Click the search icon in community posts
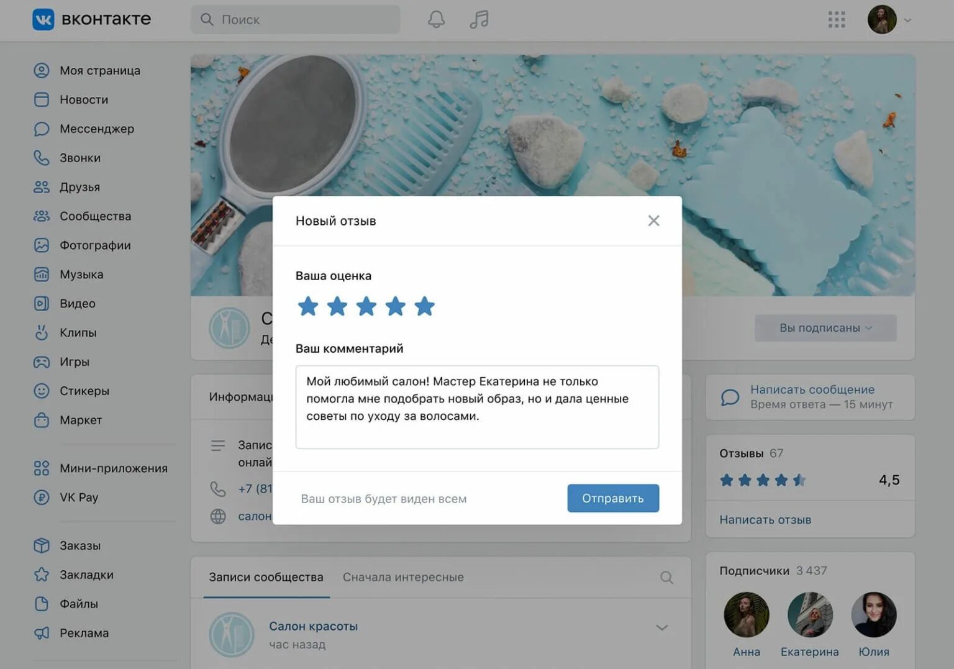Viewport: 954px width, 669px height. [666, 578]
